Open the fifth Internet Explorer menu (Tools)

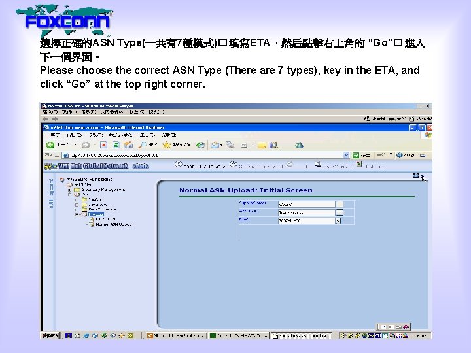(x=147, y=135)
